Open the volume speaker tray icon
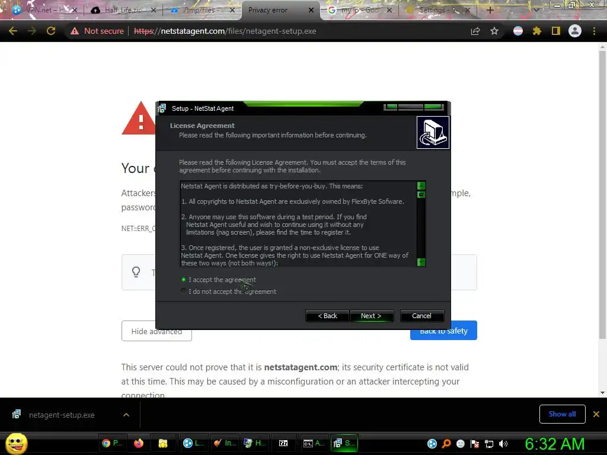 click(x=503, y=444)
